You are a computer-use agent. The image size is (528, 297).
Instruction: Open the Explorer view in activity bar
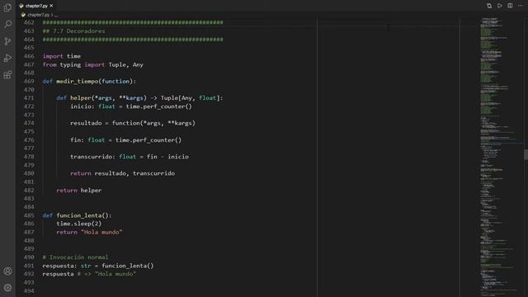[x=7, y=7]
